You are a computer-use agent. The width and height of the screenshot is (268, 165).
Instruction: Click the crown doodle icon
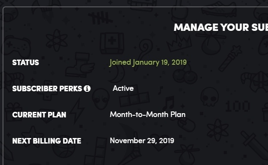point(179,43)
